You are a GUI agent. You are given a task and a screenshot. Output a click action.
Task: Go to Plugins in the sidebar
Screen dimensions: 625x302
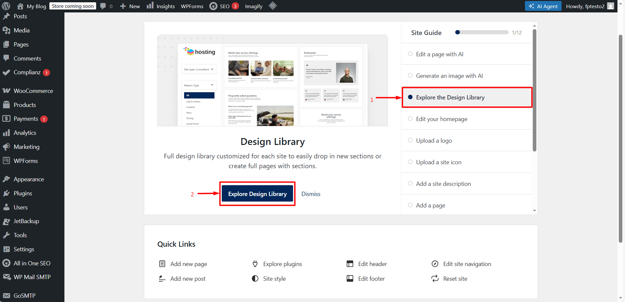pos(23,193)
